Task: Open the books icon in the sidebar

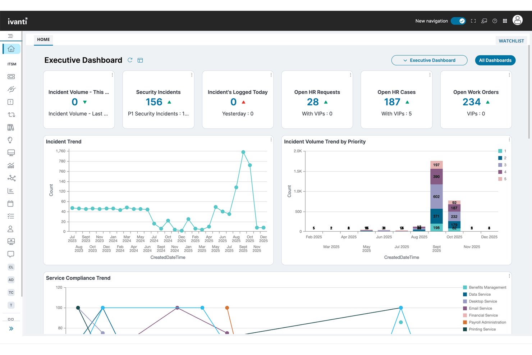Action: [x=11, y=127]
